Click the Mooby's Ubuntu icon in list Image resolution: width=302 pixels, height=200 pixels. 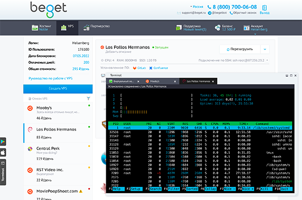tap(30, 108)
